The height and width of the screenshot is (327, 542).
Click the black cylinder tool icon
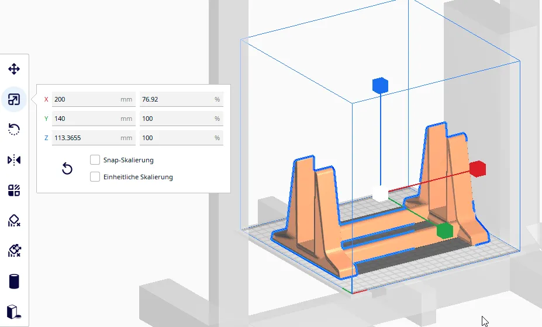pos(14,281)
